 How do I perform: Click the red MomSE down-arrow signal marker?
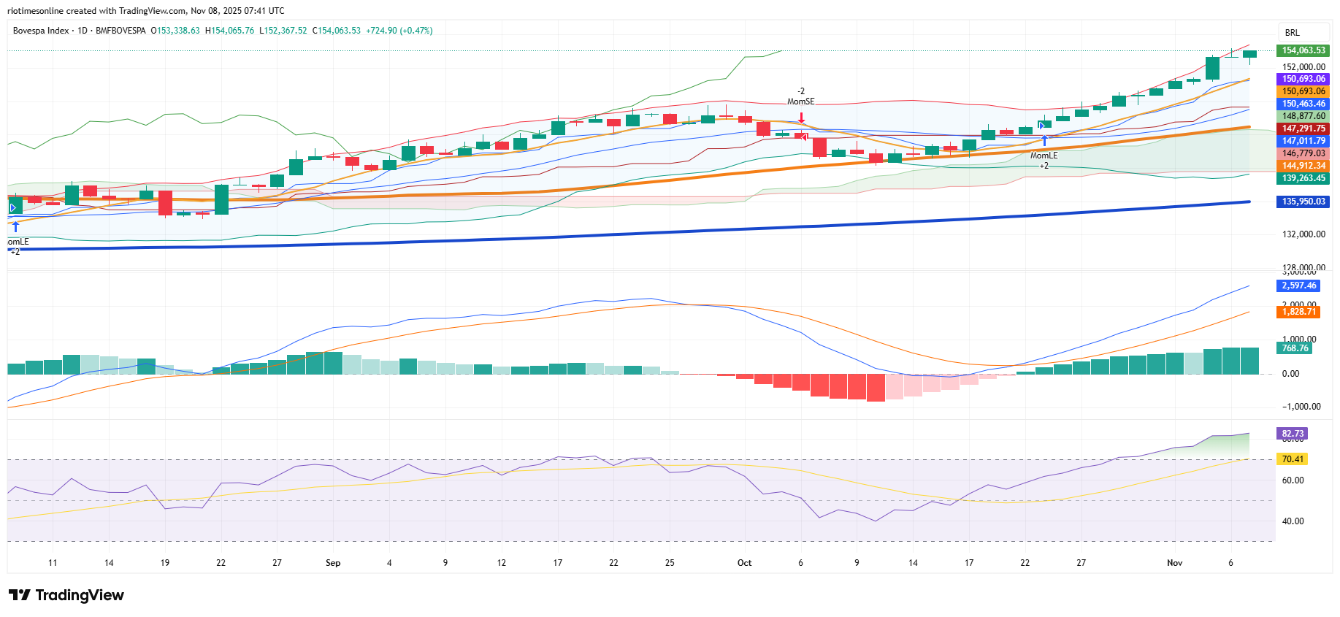tap(801, 117)
